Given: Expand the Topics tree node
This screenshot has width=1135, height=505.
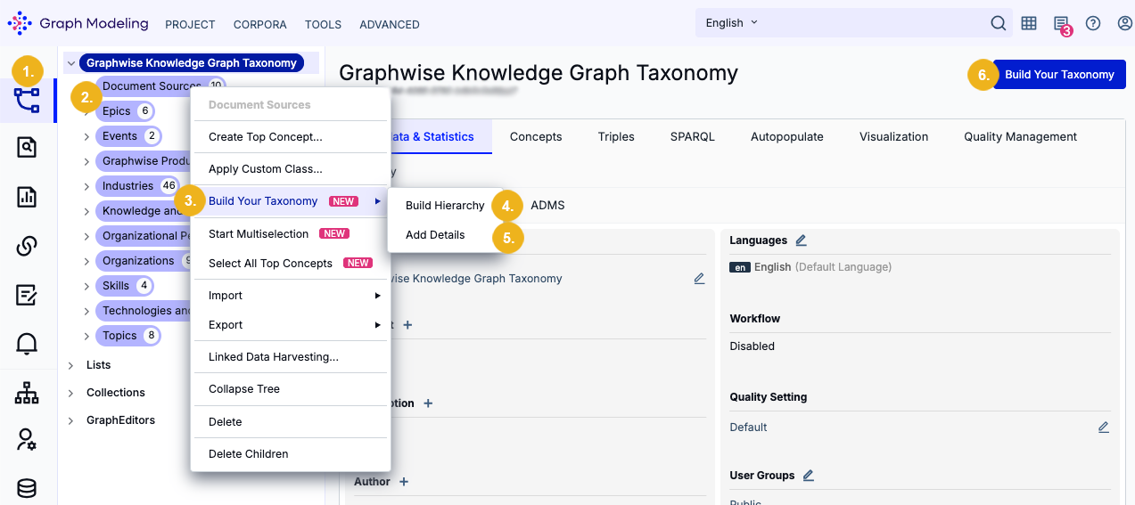Looking at the screenshot, I should pos(87,336).
